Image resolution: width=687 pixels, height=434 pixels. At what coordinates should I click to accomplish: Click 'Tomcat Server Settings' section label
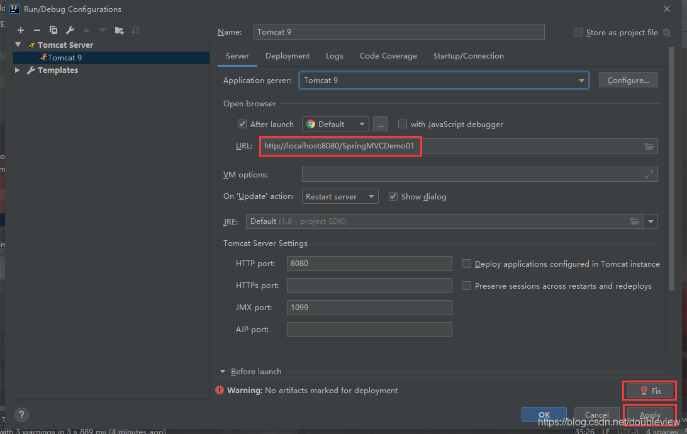[x=265, y=243]
